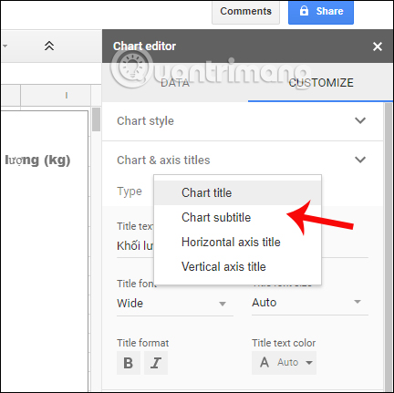The image size is (394, 393).
Task: Expand the Chart style section
Action: coord(243,121)
